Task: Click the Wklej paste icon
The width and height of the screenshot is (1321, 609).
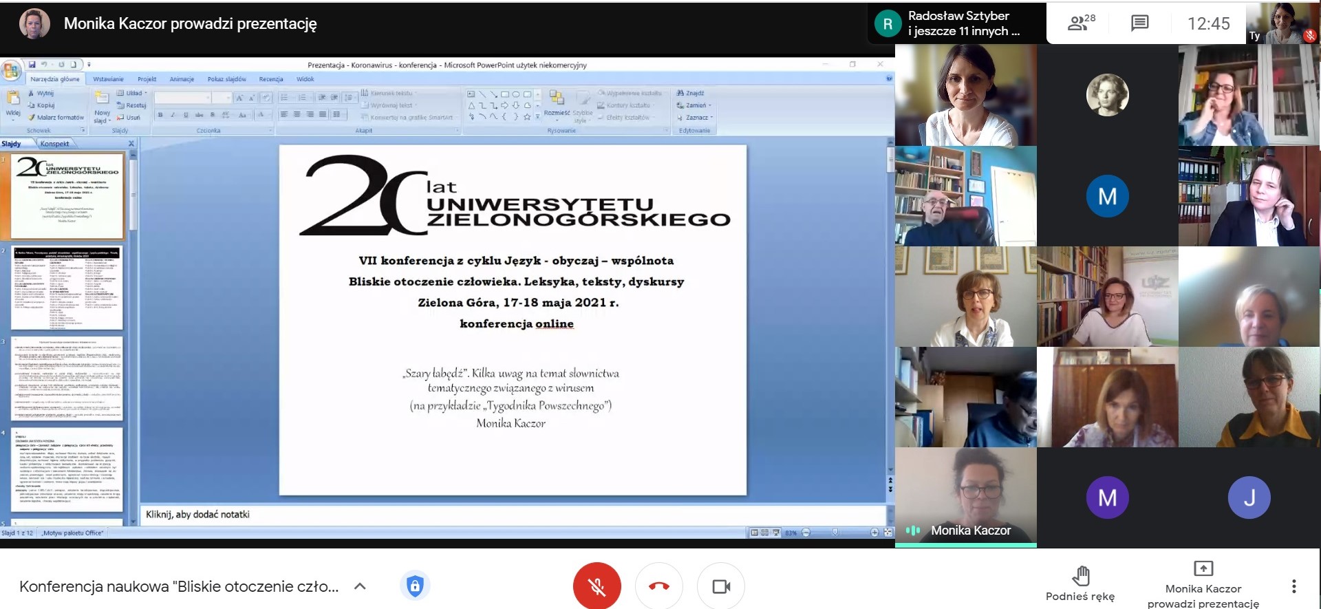Action: [12, 98]
